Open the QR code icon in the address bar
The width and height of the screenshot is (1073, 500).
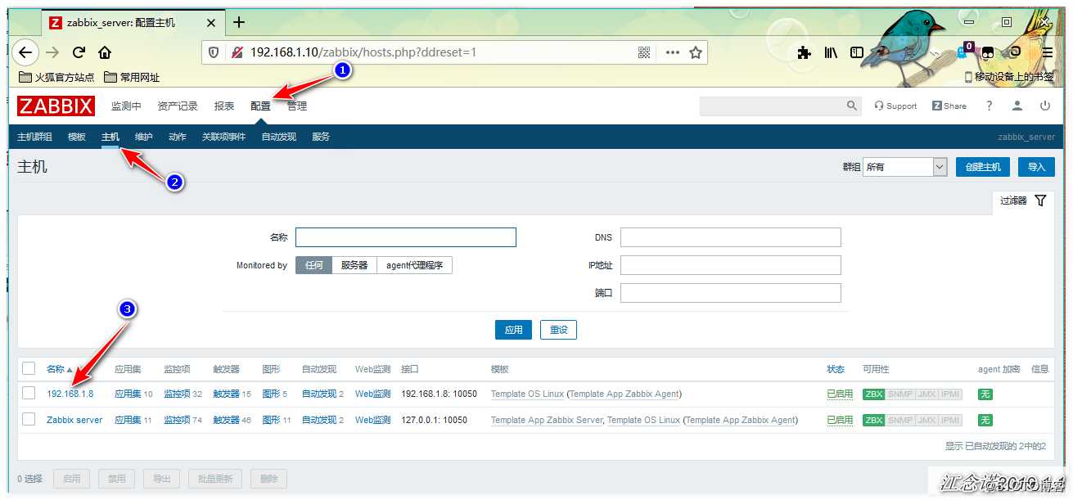tap(644, 52)
